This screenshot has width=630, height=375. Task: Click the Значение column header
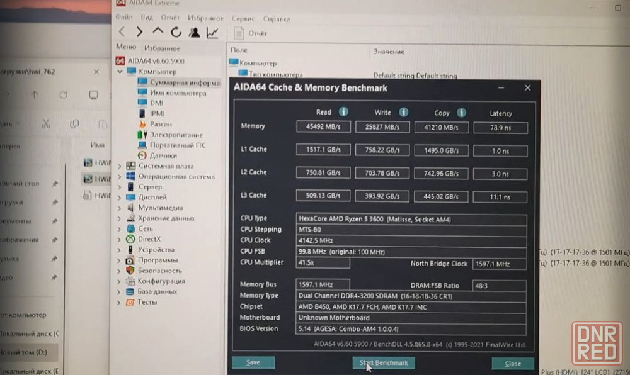point(389,52)
